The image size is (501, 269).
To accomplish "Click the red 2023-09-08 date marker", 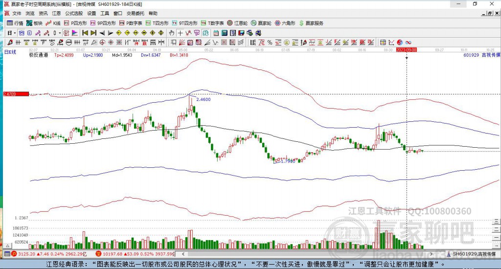I will tap(407, 50).
